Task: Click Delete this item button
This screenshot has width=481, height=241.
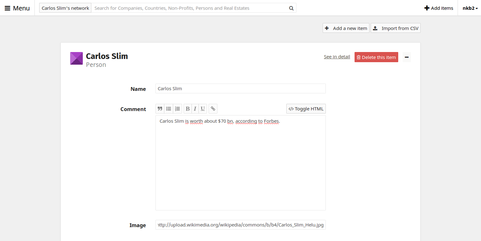Action: tap(376, 57)
